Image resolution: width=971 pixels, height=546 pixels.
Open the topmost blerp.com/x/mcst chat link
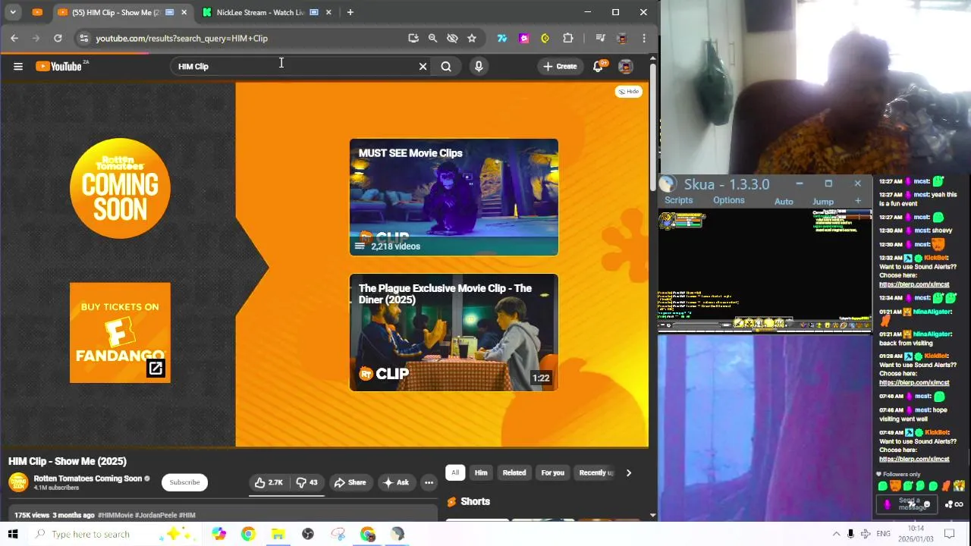(914, 284)
